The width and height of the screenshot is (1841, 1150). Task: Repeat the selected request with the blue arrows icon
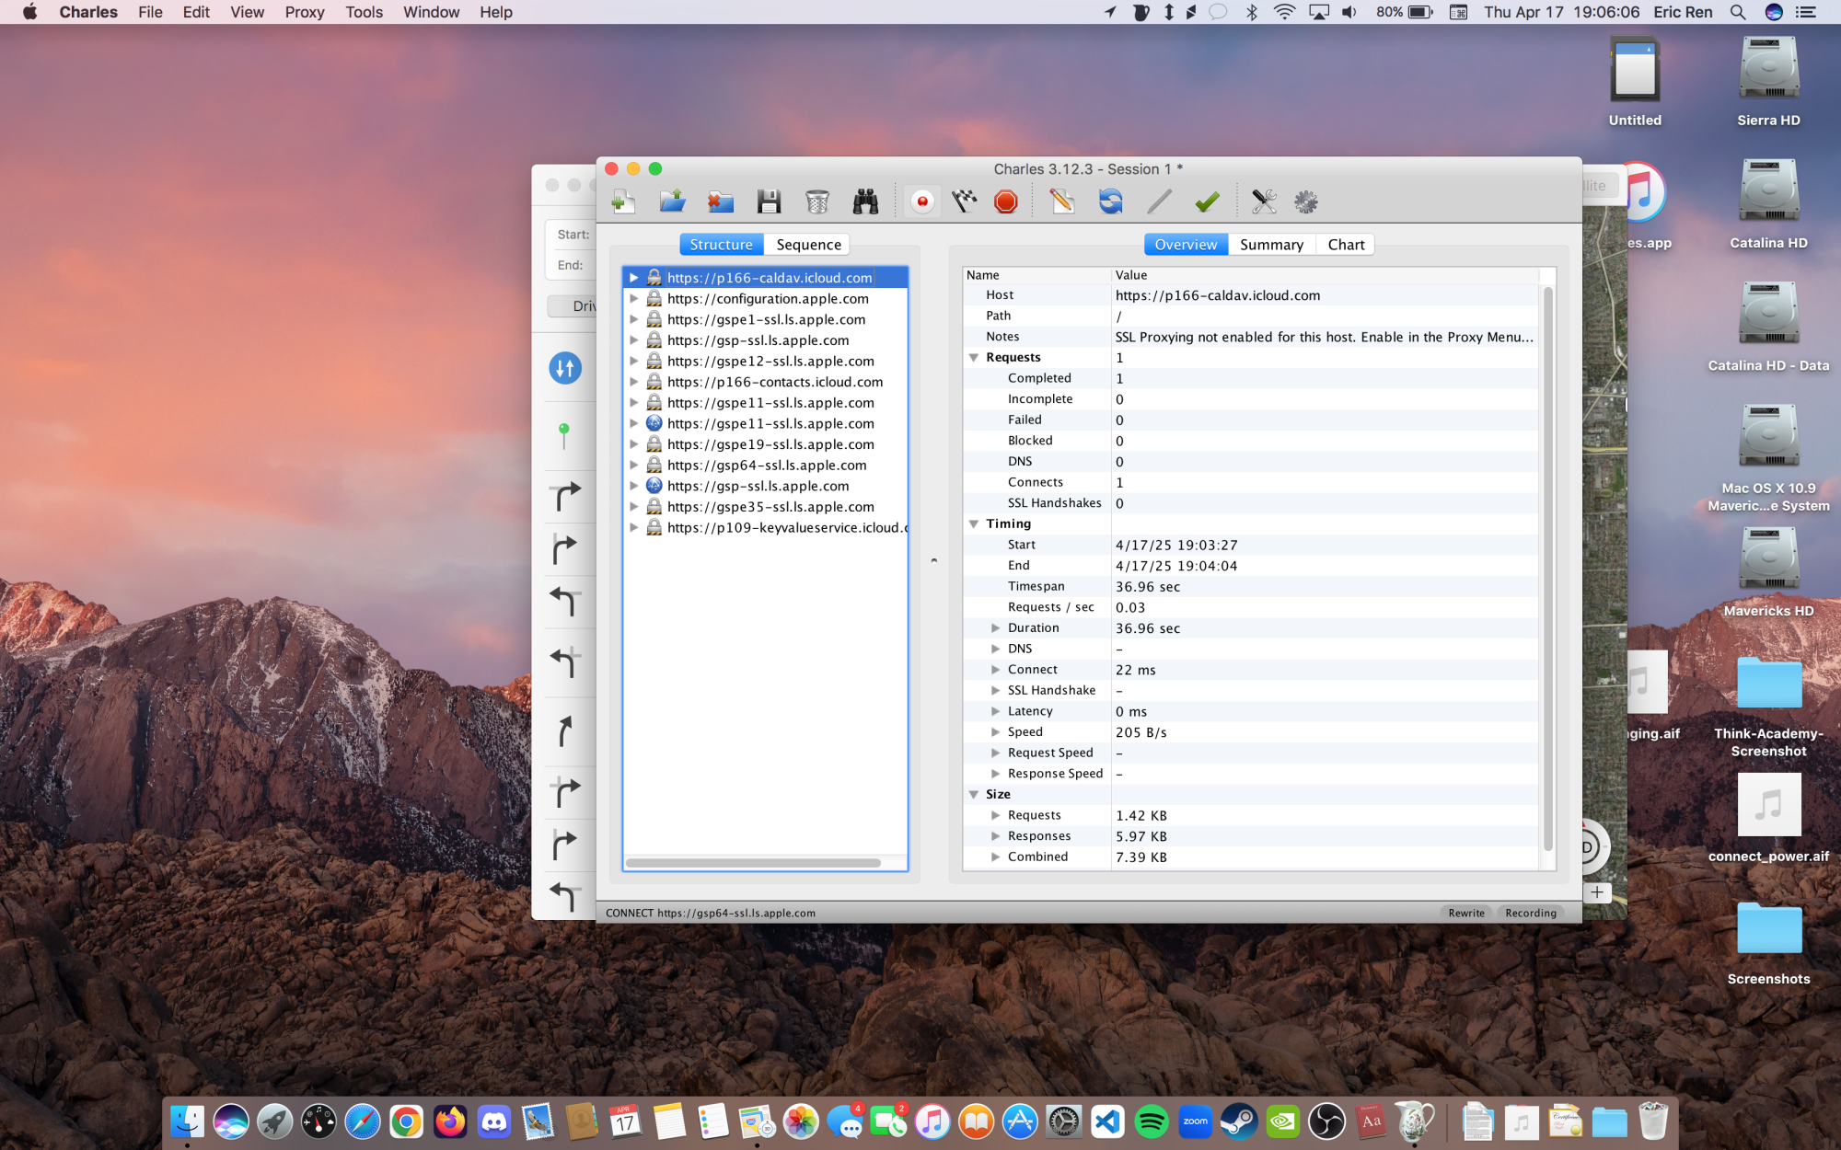(1110, 201)
